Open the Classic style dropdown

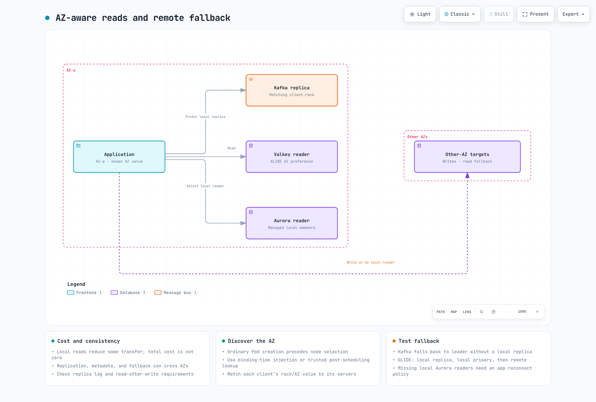(460, 14)
